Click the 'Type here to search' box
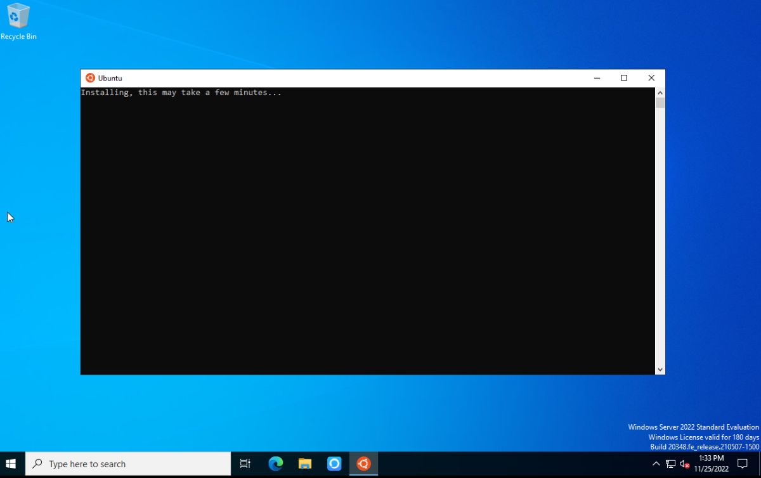Viewport: 761px width, 478px height. (127, 463)
